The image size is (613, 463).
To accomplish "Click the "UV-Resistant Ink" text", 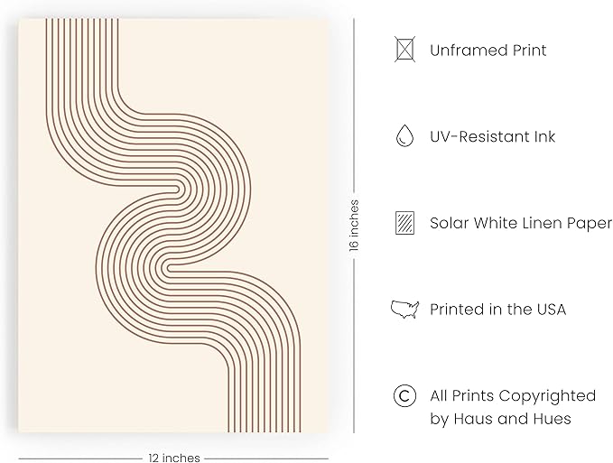I will click(x=492, y=136).
